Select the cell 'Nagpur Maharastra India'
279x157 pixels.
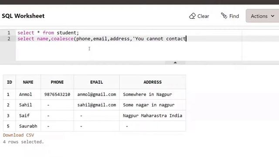click(153, 116)
